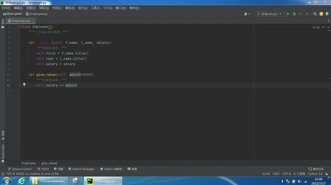Click the 12:30 line column indicator

[x=266, y=174]
